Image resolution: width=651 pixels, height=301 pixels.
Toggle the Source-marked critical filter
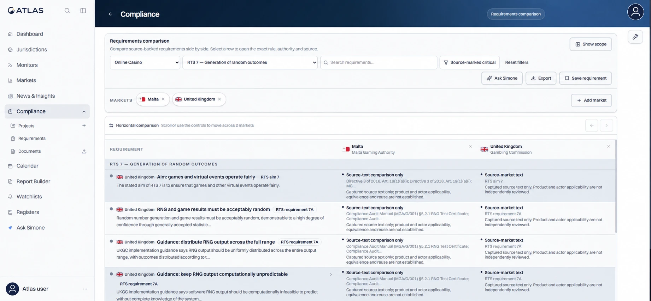click(x=469, y=62)
